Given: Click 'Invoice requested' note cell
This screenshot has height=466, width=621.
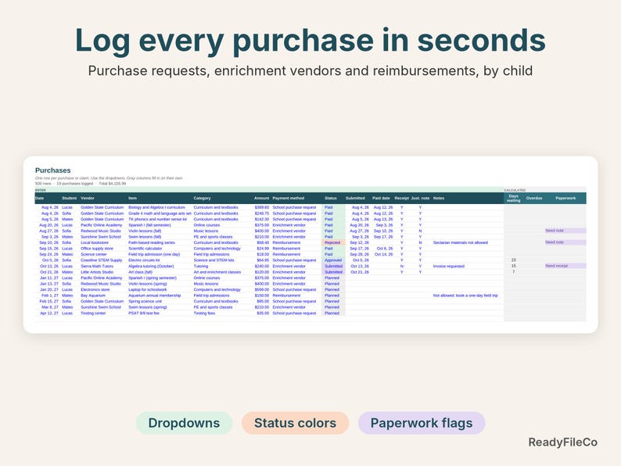Looking at the screenshot, I should tap(448, 266).
